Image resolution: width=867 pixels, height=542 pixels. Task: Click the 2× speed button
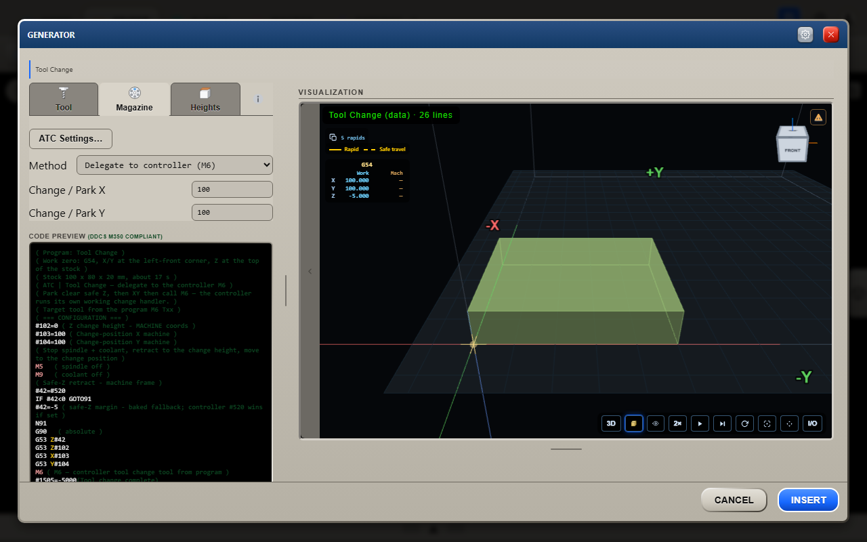[x=678, y=423]
